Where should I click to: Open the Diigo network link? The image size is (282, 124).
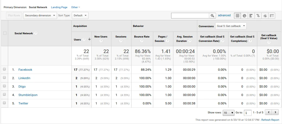coord(22,86)
